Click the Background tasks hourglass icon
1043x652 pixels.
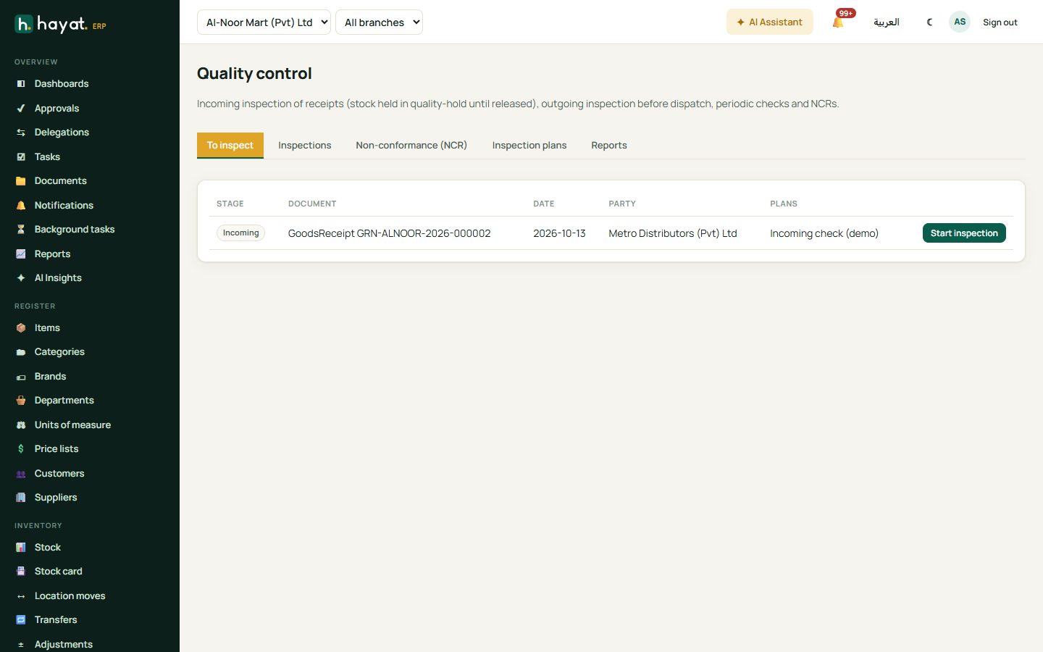point(21,230)
